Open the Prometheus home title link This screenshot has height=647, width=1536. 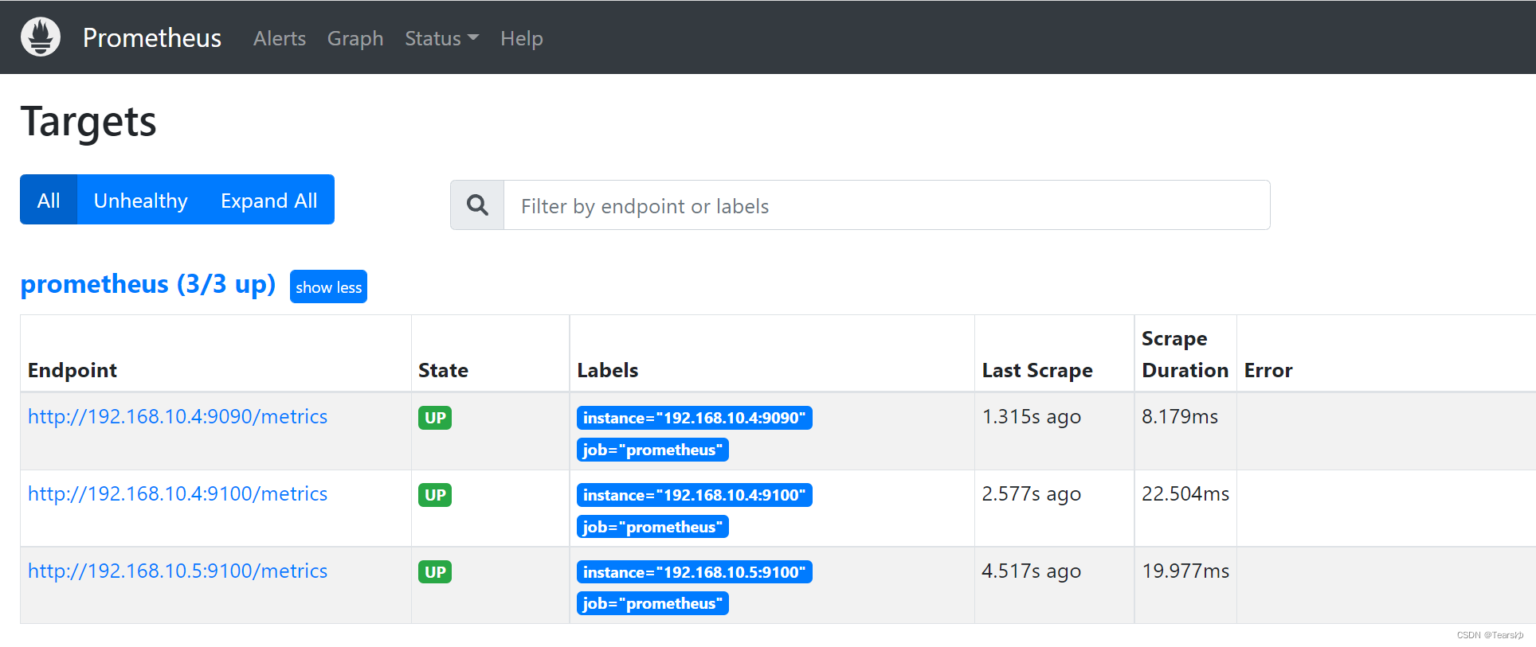[152, 37]
